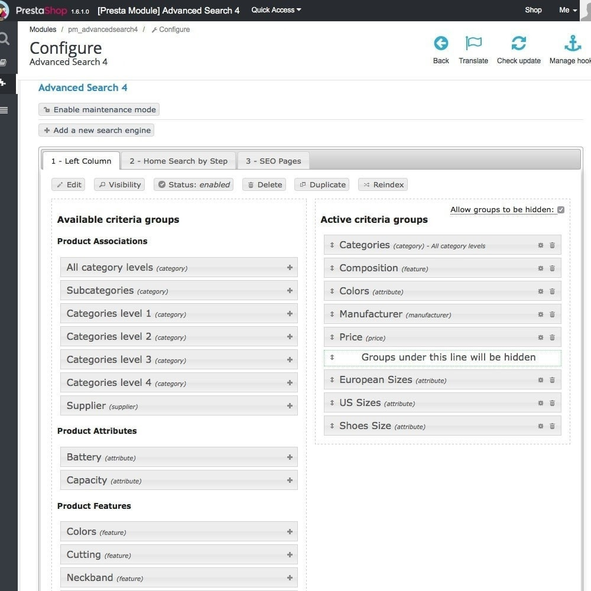Delete Shoes Size group via trash icon
The width and height of the screenshot is (591, 591).
552,426
